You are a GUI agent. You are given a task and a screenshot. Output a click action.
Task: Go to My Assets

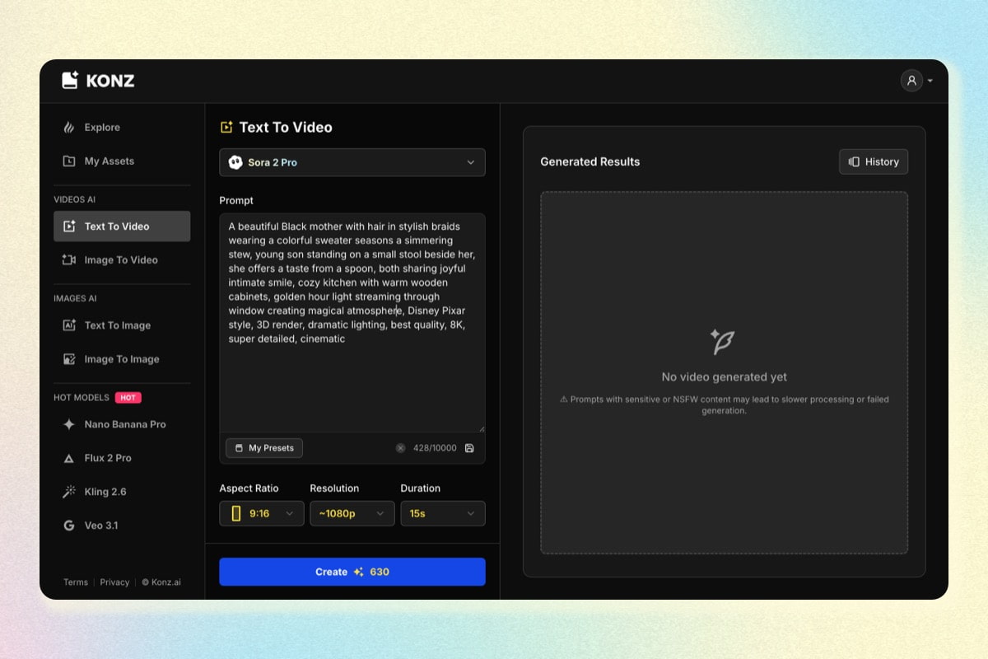pyautogui.click(x=122, y=161)
